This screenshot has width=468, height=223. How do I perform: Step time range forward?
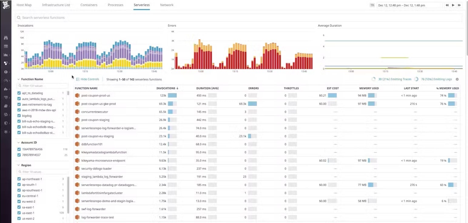point(459,5)
